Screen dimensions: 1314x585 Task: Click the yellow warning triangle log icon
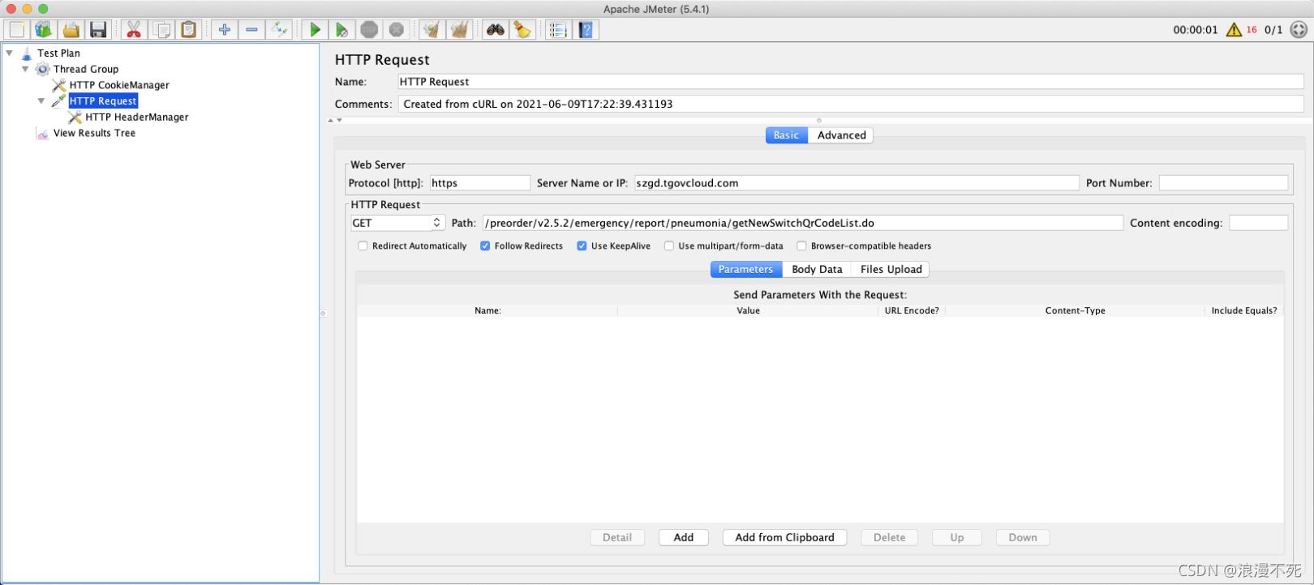click(x=1234, y=30)
